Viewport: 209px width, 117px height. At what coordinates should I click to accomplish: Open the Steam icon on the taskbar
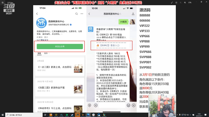(x=72, y=115)
